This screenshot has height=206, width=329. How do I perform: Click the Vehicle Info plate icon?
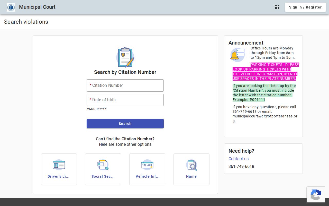tap(147, 165)
